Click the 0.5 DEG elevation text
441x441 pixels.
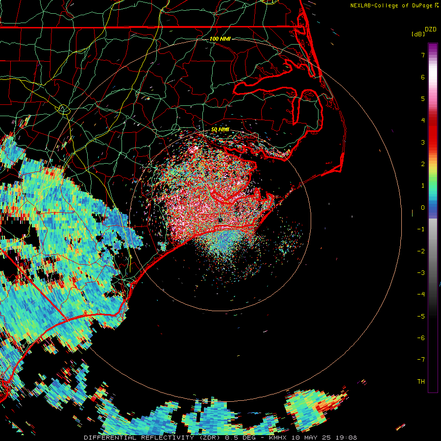tap(242, 438)
